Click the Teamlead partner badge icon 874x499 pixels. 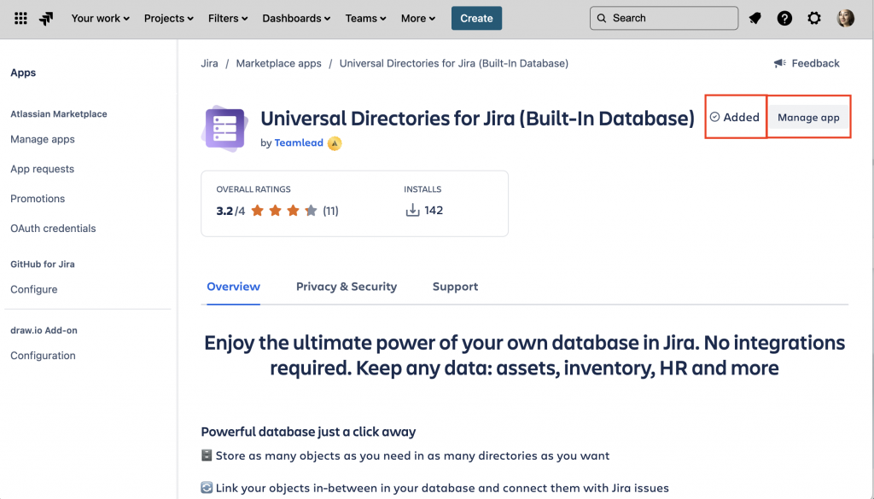(x=335, y=143)
